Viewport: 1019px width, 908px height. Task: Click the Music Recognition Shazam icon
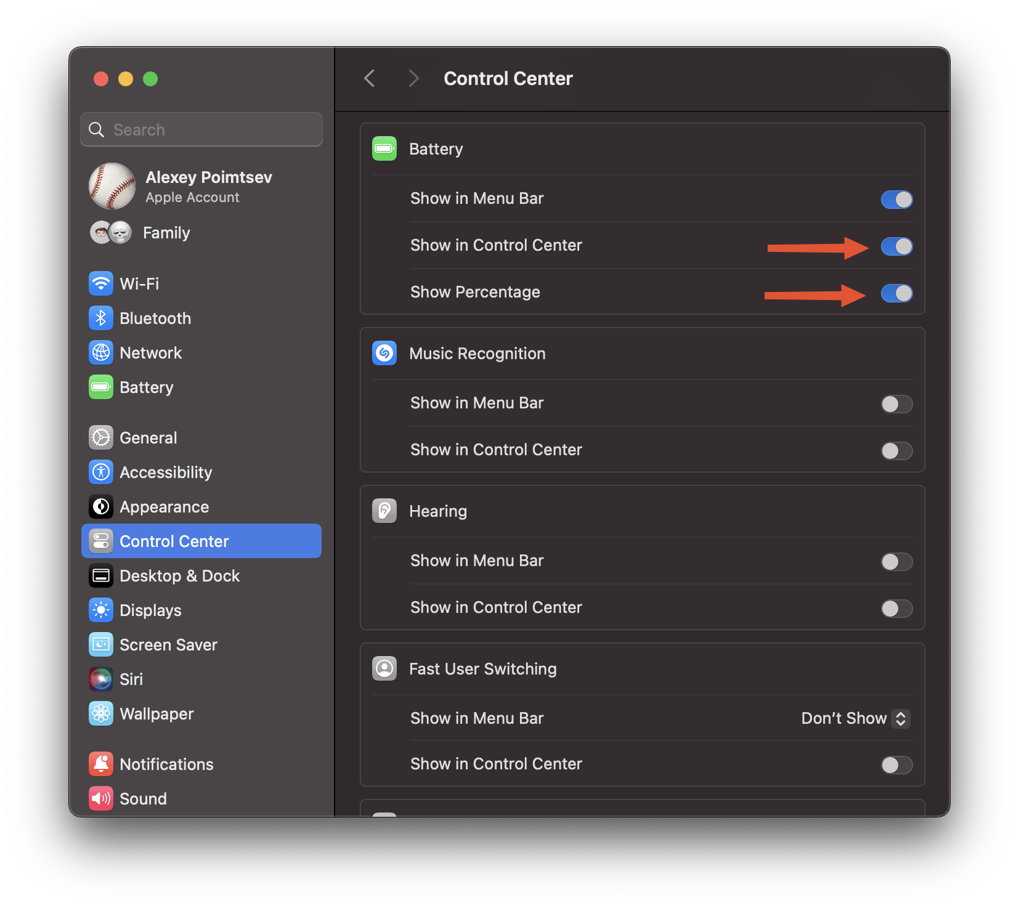[384, 353]
